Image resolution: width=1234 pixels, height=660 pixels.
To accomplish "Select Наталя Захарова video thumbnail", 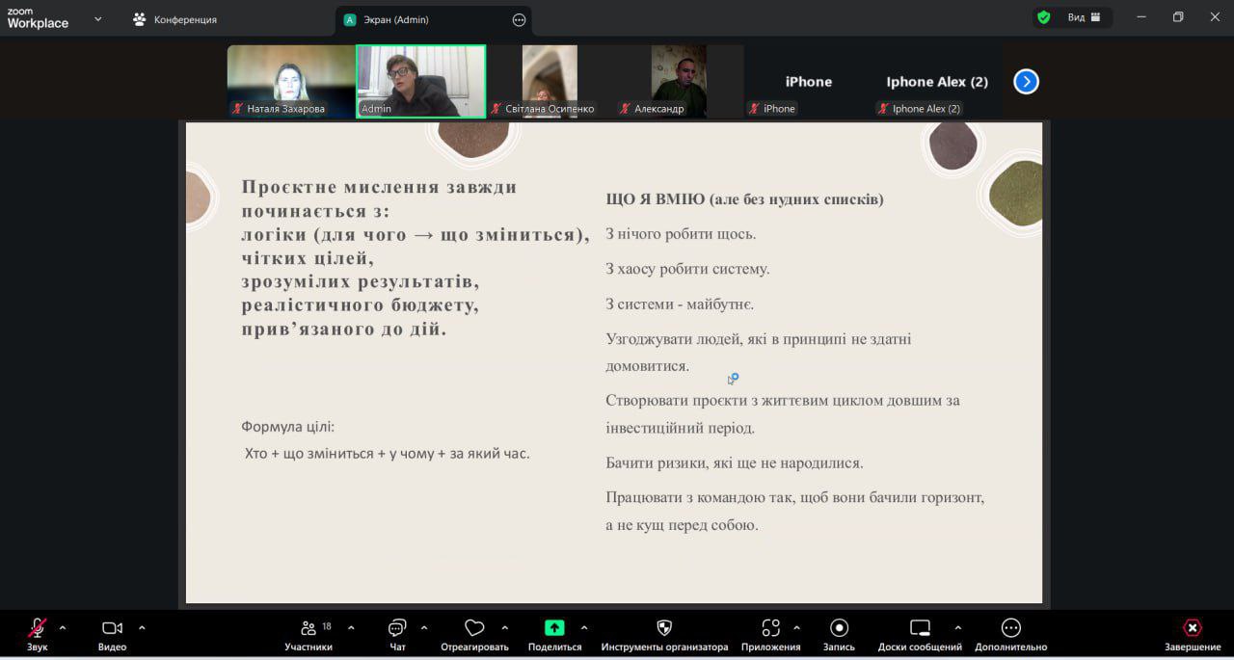I will tap(290, 81).
